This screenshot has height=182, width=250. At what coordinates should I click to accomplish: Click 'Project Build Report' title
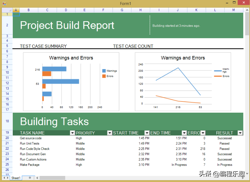point(67,25)
